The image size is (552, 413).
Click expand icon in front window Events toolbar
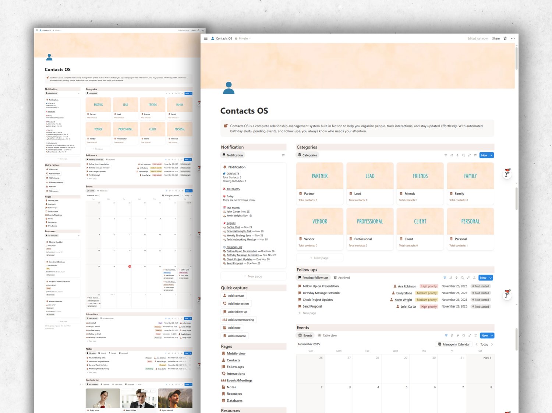470,335
